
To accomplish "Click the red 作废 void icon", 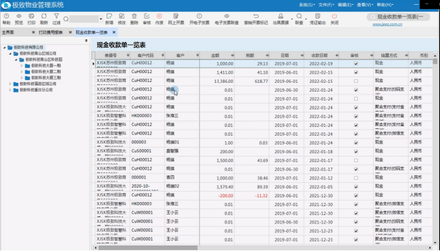I will pyautogui.click(x=159, y=17).
